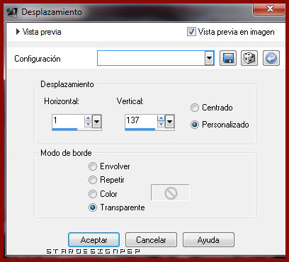Open the Horizontal value slider dropdown

pos(97,122)
